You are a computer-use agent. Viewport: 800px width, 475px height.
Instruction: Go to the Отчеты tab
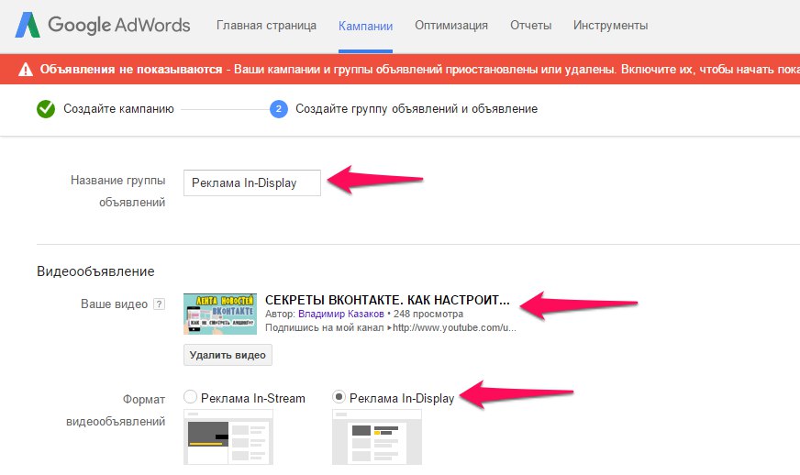pos(530,26)
